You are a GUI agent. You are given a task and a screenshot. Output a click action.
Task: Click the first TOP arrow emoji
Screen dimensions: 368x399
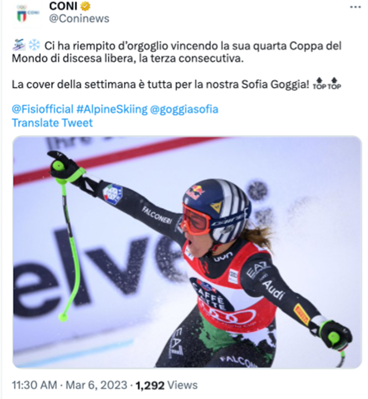tap(319, 84)
